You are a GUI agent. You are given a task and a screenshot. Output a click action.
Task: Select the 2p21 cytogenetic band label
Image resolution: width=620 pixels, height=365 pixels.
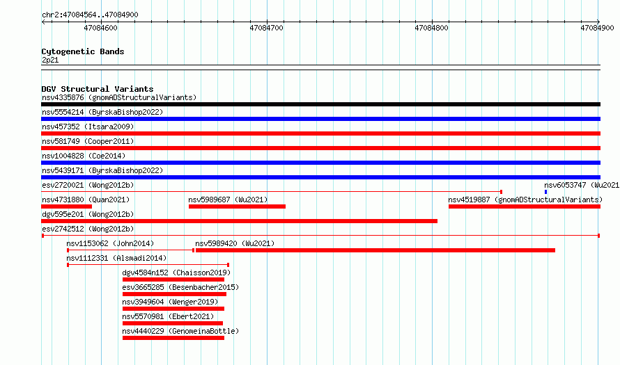[x=50, y=60]
